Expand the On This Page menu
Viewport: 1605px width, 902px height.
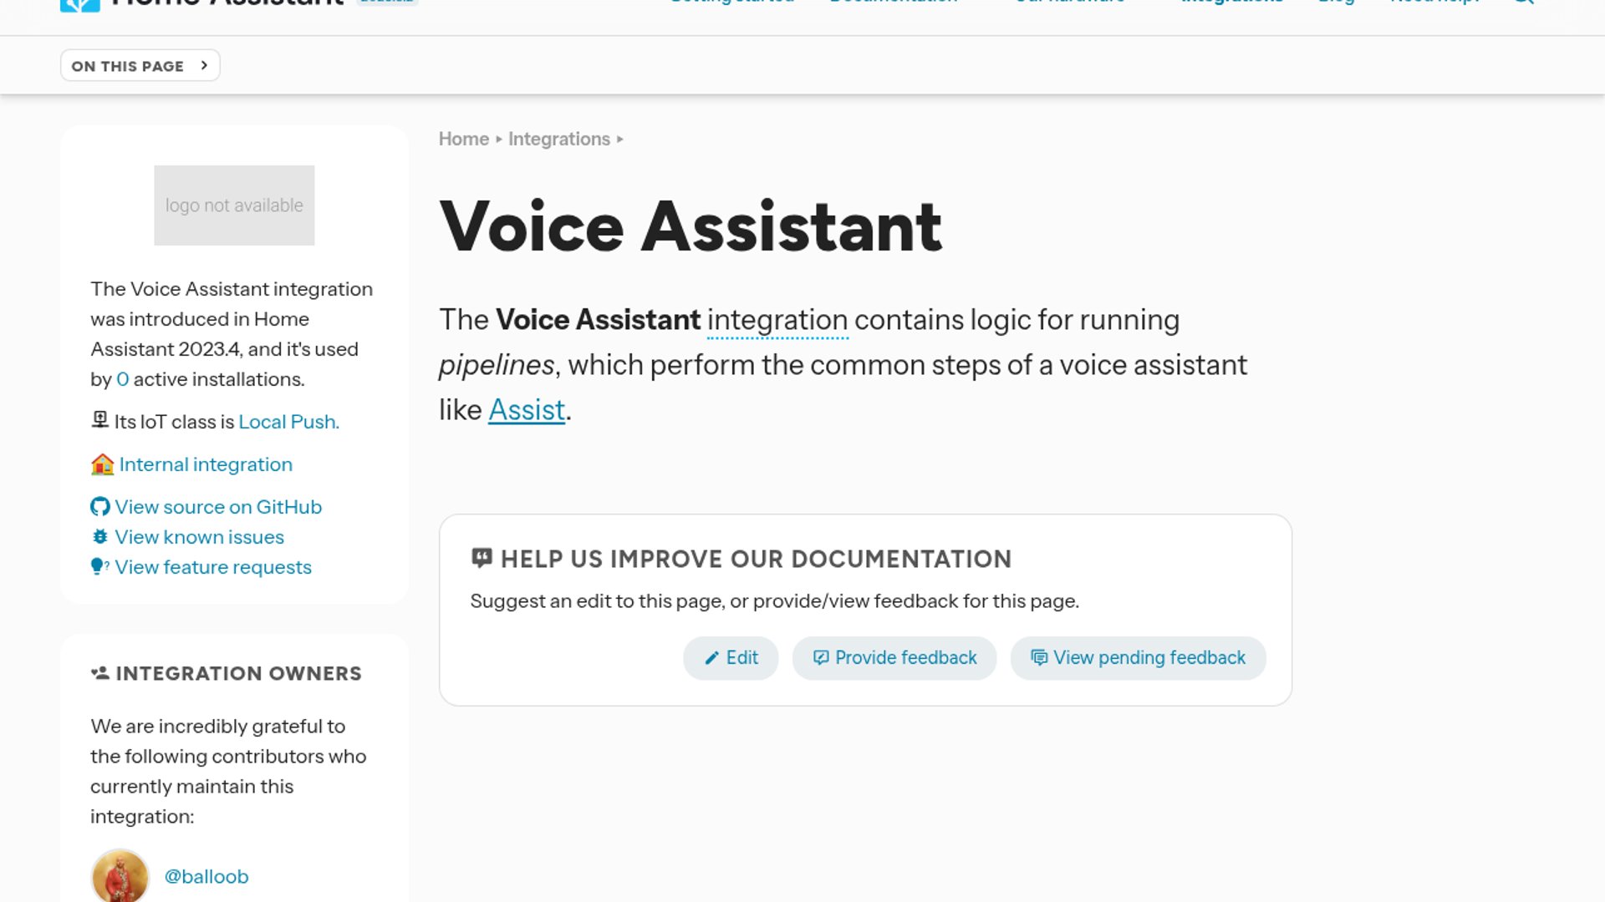[140, 66]
